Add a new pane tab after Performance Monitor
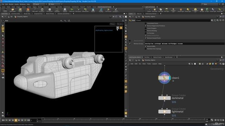Screen dimensions: 225x126 161,14
